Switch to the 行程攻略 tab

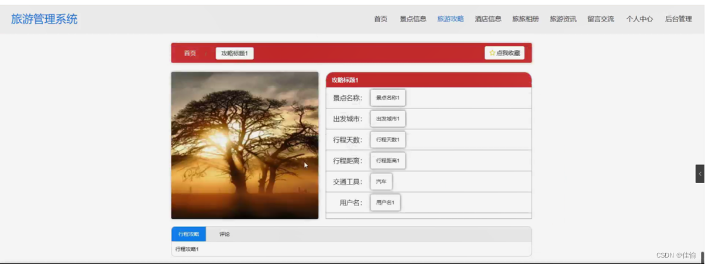[188, 234]
